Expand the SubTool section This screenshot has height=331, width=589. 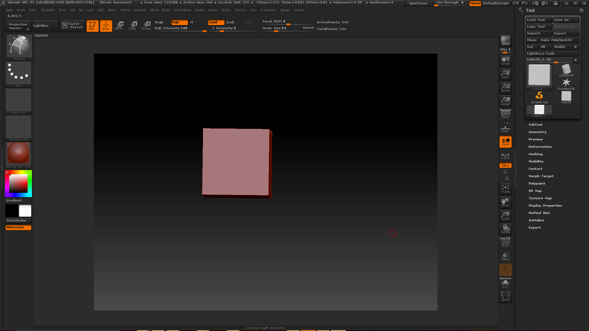click(x=535, y=125)
